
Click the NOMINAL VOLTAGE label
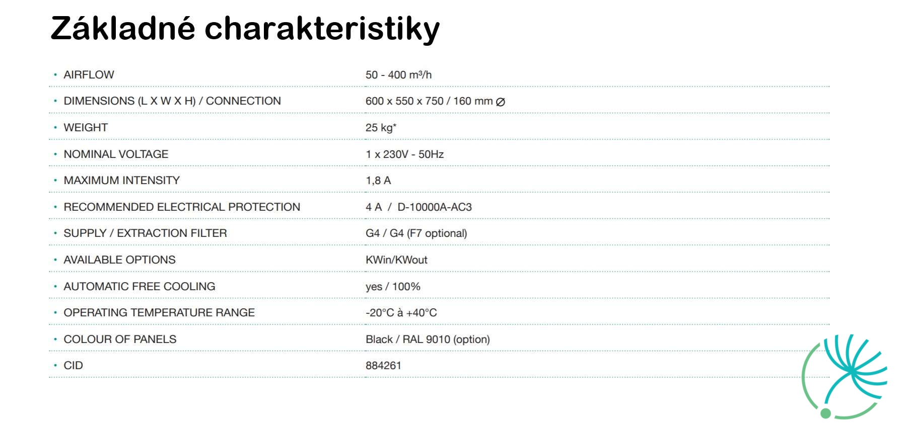pos(116,154)
